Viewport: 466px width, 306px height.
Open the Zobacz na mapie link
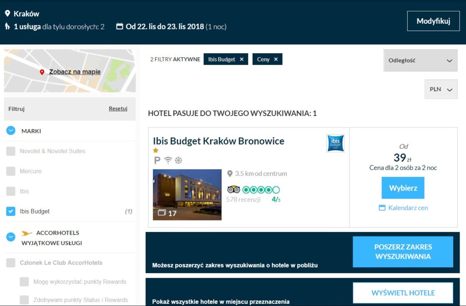point(75,72)
